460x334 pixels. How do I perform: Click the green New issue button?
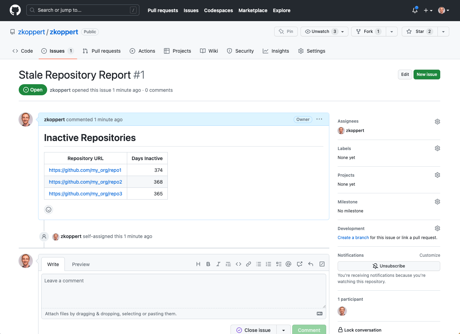[x=427, y=74]
